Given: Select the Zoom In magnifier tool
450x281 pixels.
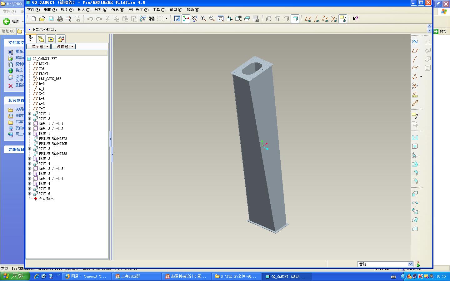Looking at the screenshot, I should (203, 19).
